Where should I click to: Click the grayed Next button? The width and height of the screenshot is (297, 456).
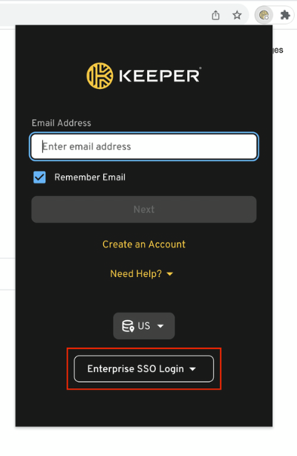(144, 209)
